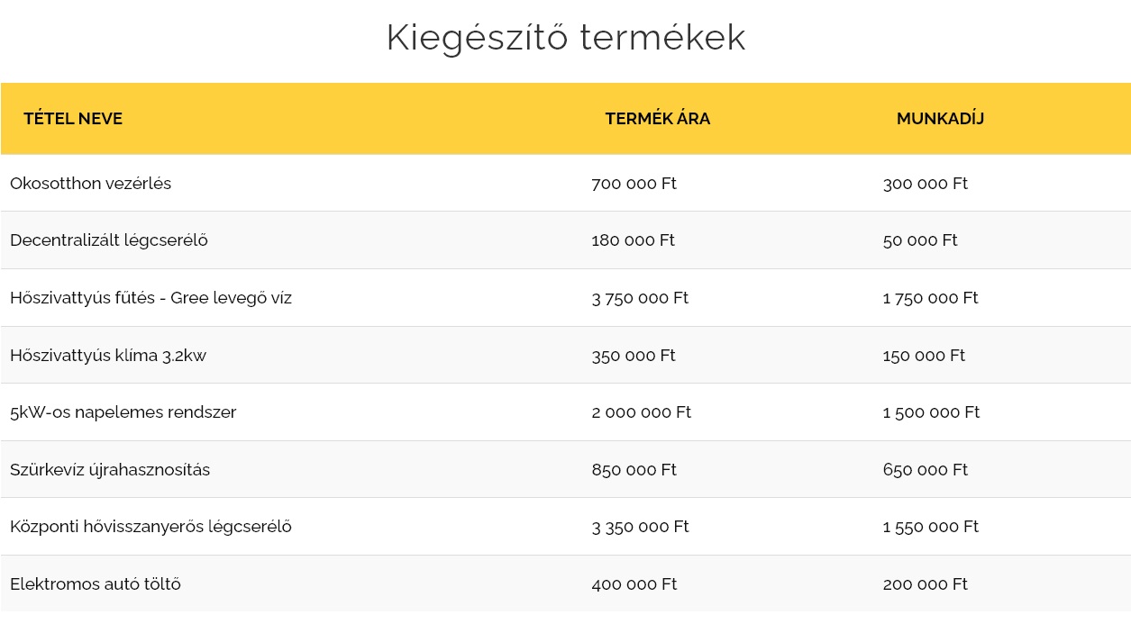Select Központi hővisszanyerős légcserélő item
The image size is (1131, 633).
pyautogui.click(x=150, y=527)
